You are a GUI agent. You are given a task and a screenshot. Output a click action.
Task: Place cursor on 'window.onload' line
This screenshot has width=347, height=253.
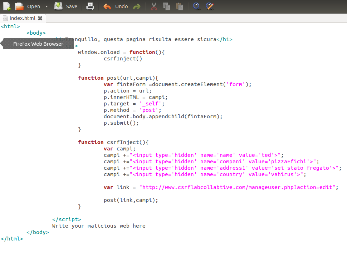121,52
